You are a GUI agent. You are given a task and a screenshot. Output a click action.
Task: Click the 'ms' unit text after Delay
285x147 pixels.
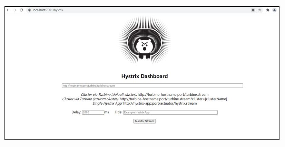click(x=107, y=112)
